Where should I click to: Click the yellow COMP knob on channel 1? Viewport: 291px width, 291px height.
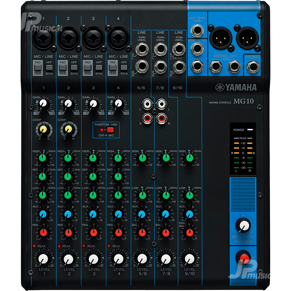[43, 129]
